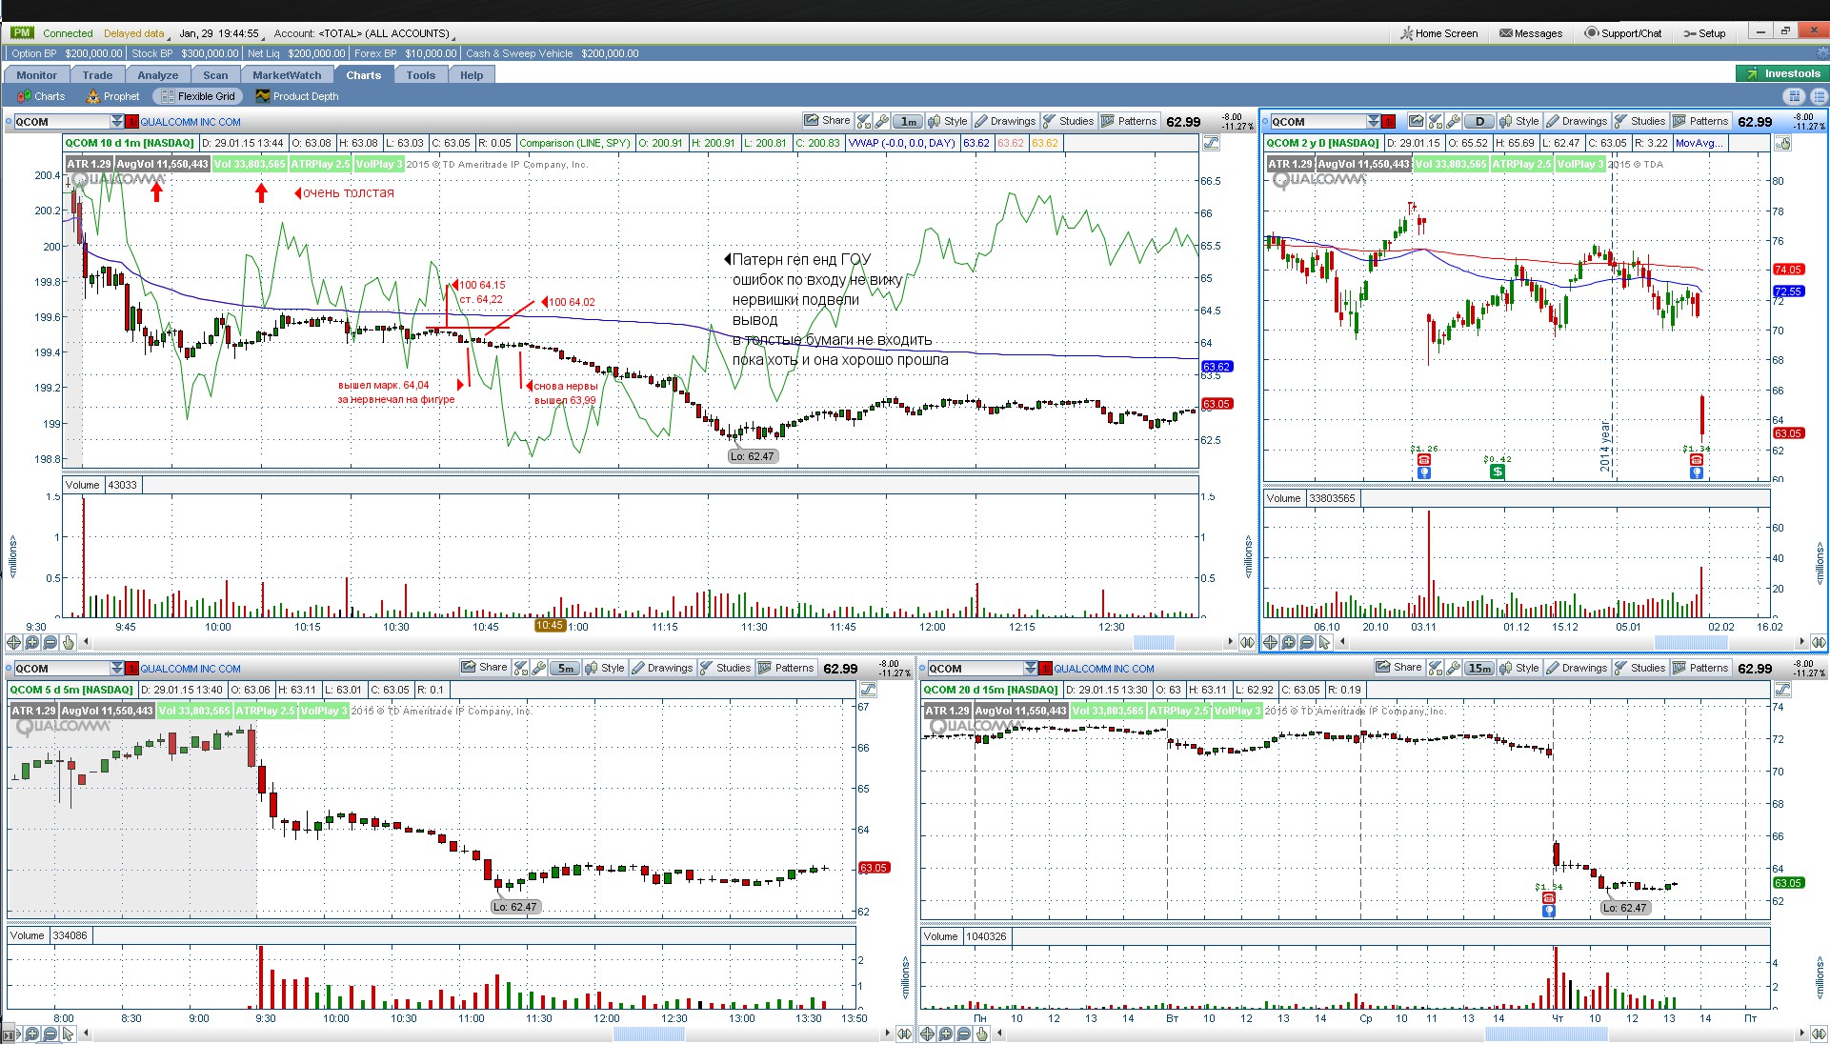Open the Tools tab

420,75
